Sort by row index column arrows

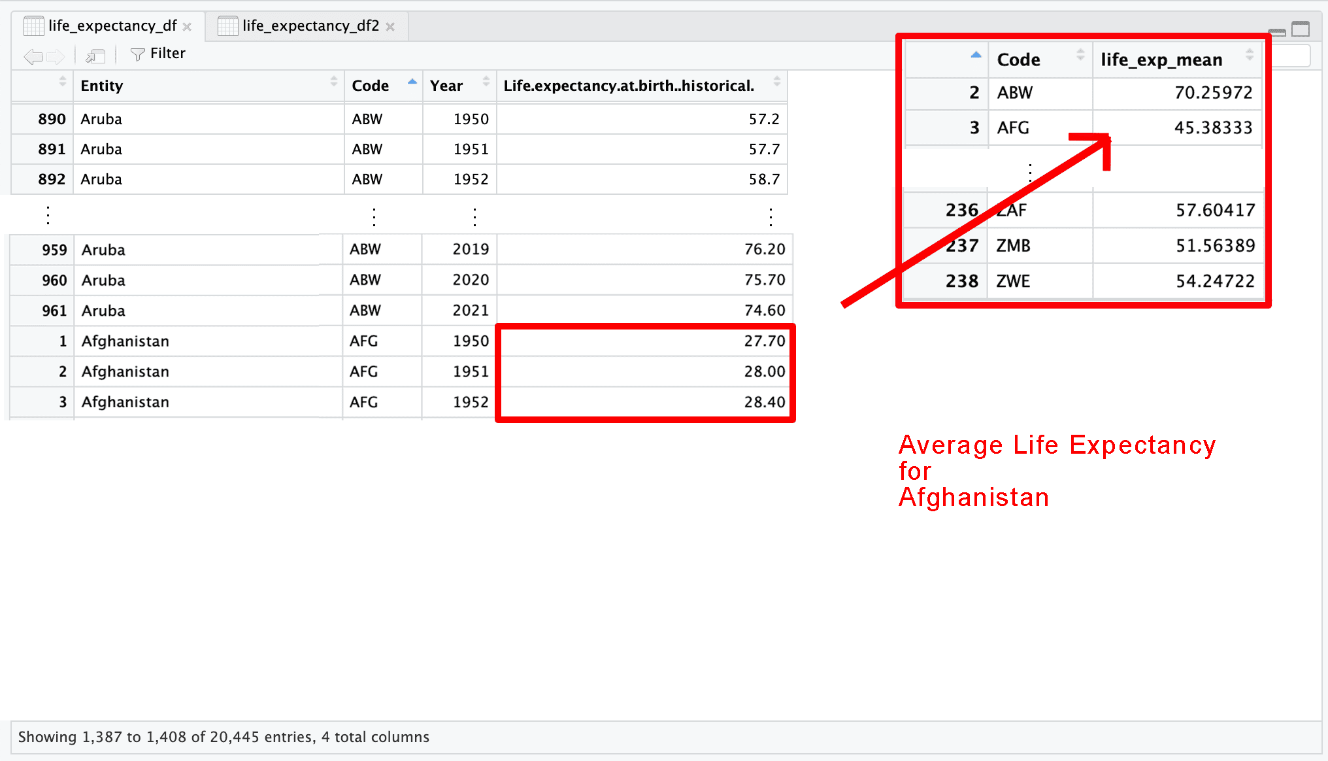[62, 82]
